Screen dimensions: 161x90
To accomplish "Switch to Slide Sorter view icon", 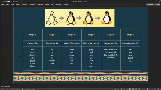I will [x=133, y=89].
